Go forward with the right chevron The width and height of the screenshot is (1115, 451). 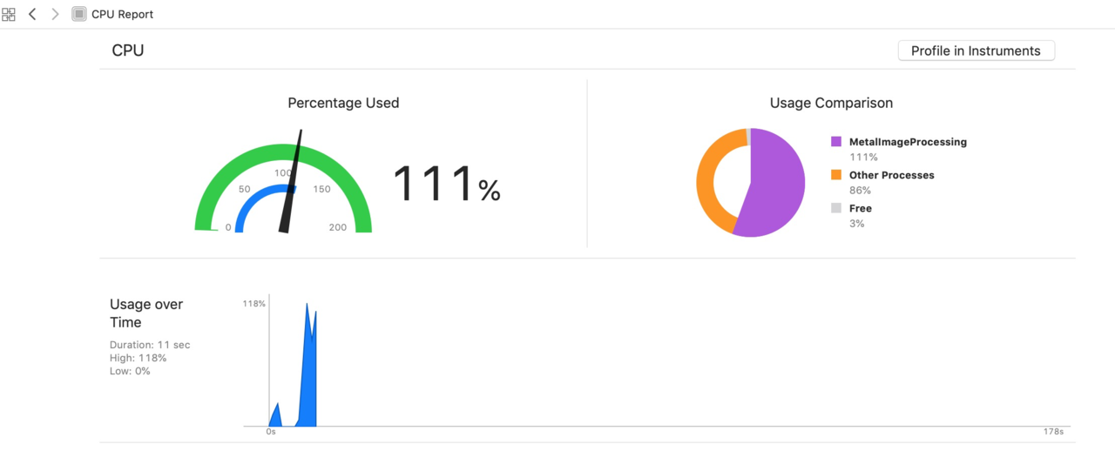56,14
